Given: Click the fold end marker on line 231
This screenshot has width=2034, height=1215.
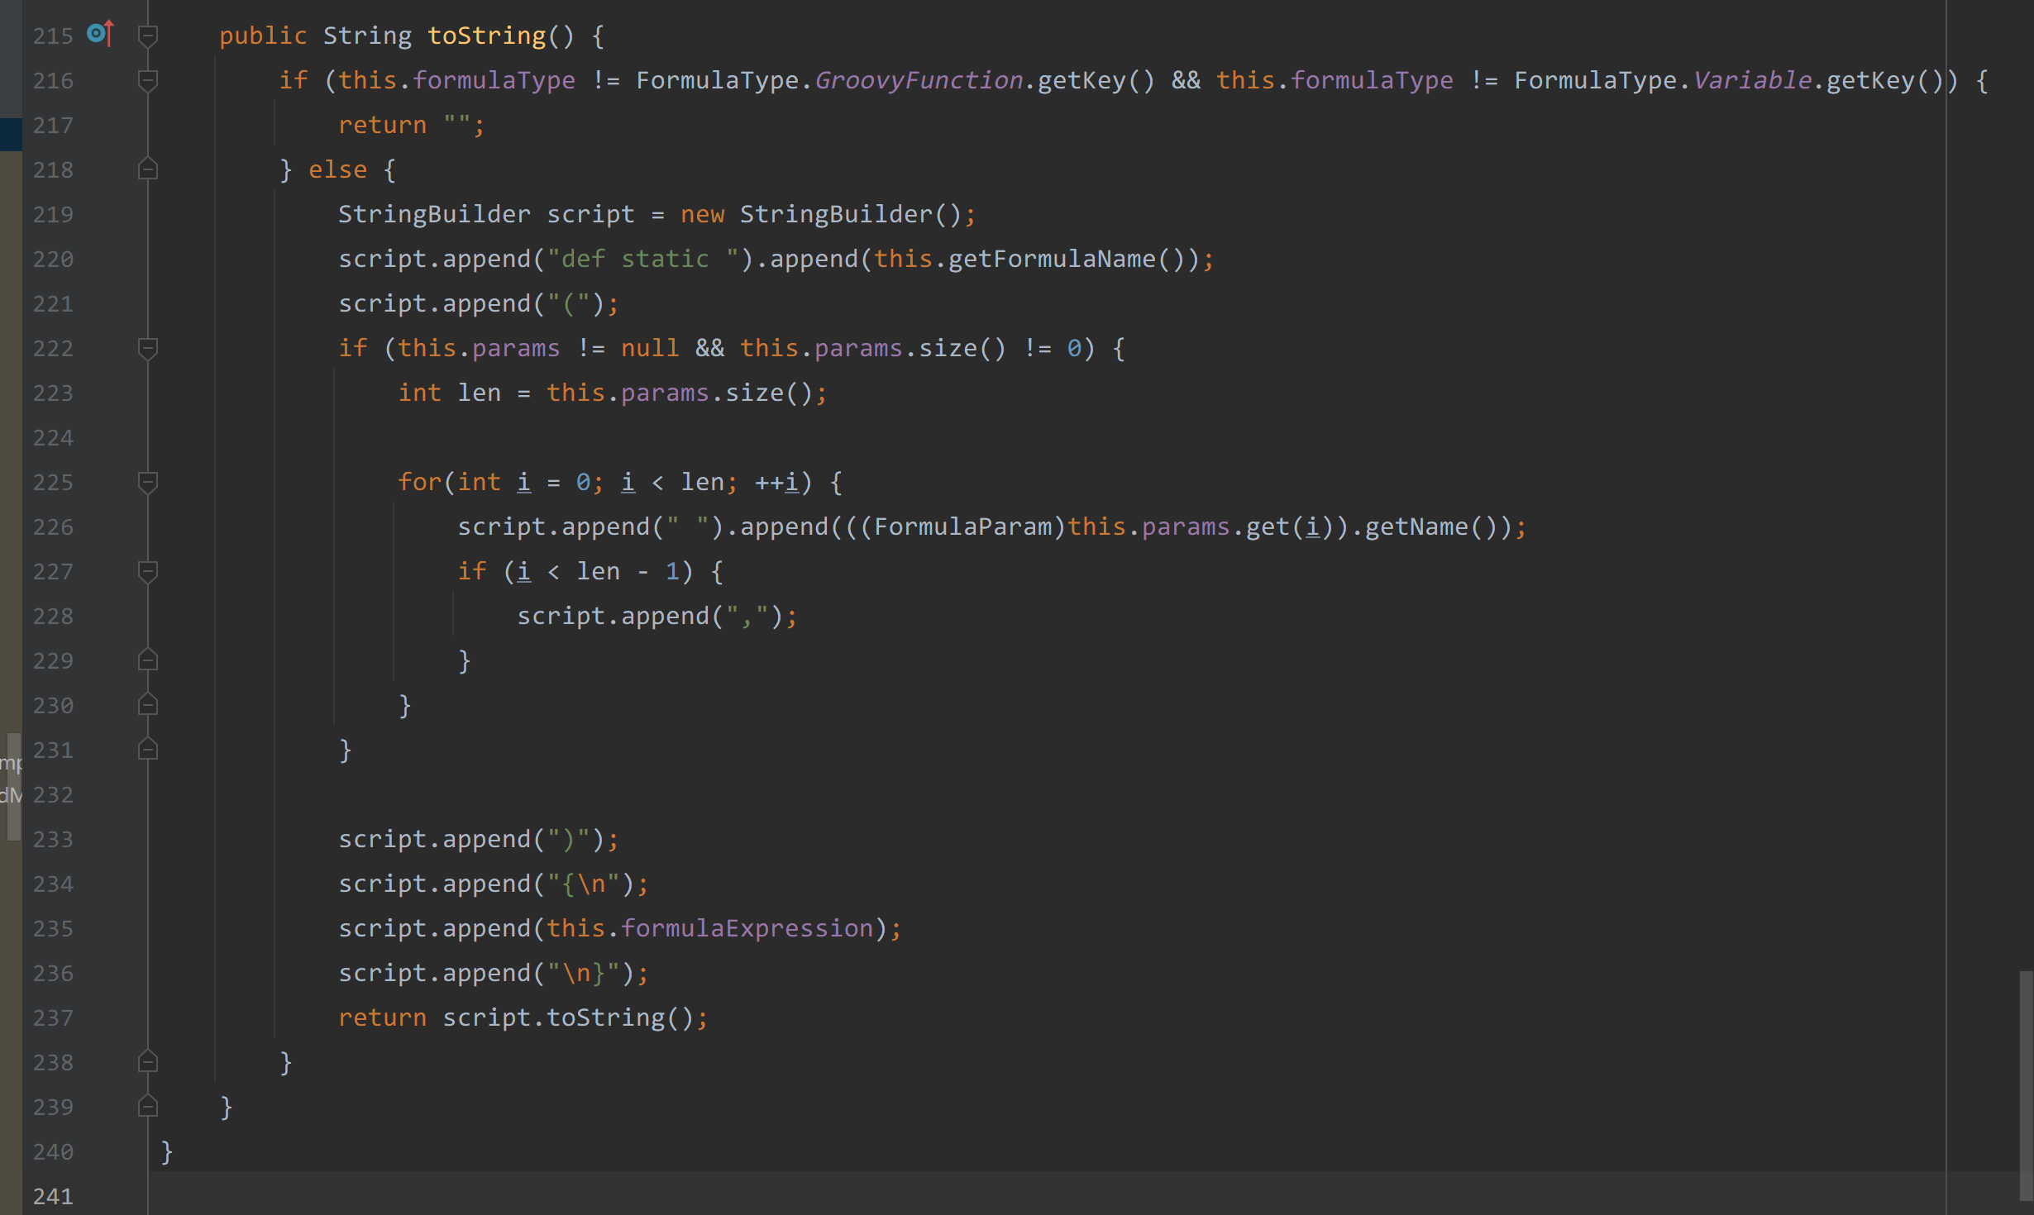Looking at the screenshot, I should 148,750.
